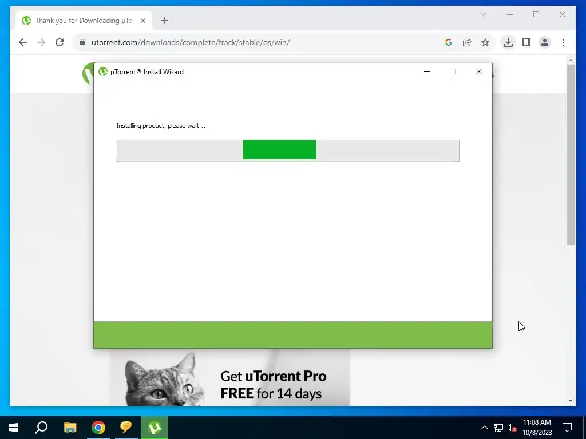Open the Windows notification center
The height and width of the screenshot is (439, 586).
pyautogui.click(x=567, y=428)
